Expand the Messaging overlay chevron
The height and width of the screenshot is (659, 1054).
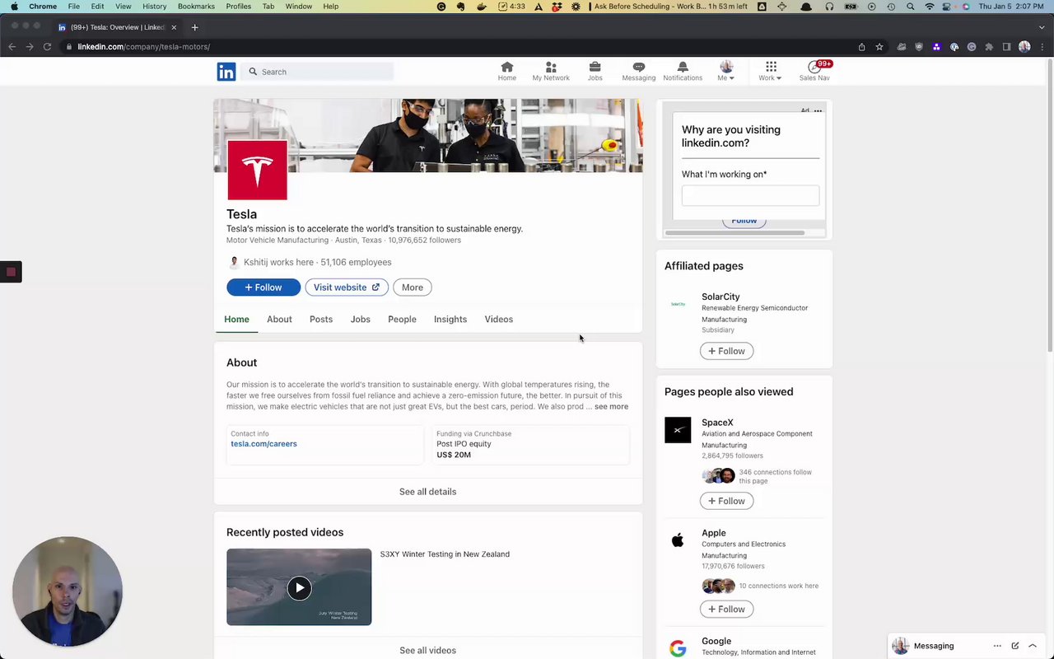coord(1033,646)
